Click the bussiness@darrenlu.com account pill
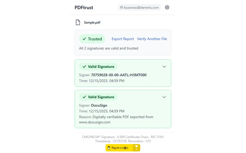This screenshot has height=153, width=246. coord(139,7)
